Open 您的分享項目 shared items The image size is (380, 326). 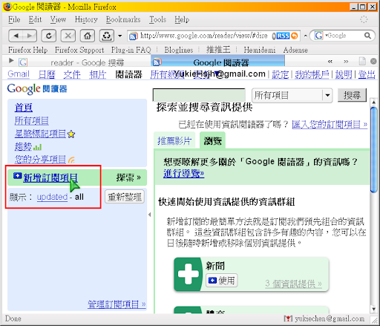pos(40,159)
